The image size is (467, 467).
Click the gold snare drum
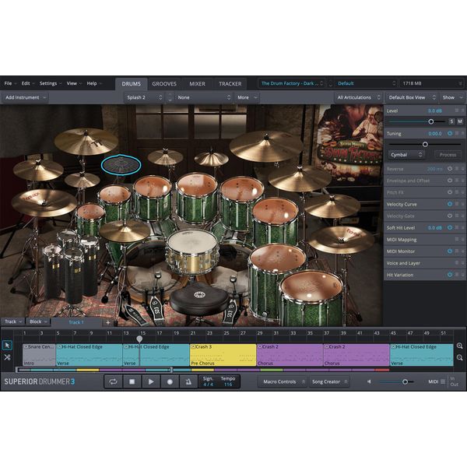[192, 251]
